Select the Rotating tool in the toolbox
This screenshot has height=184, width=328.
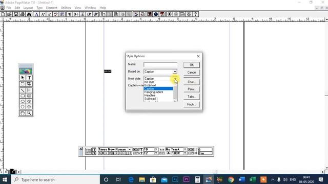coord(23,84)
